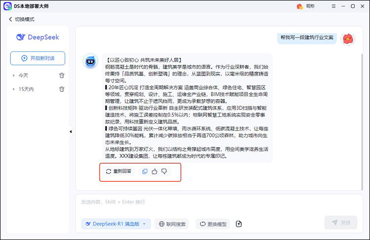The height and width of the screenshot is (240, 370).
Task: Open the user avatar next to 昵称
Action: coord(299,6)
